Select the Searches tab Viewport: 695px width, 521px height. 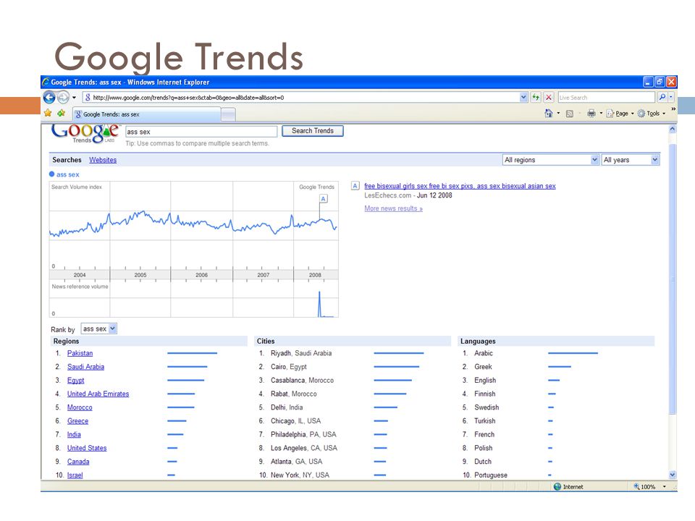click(x=67, y=160)
